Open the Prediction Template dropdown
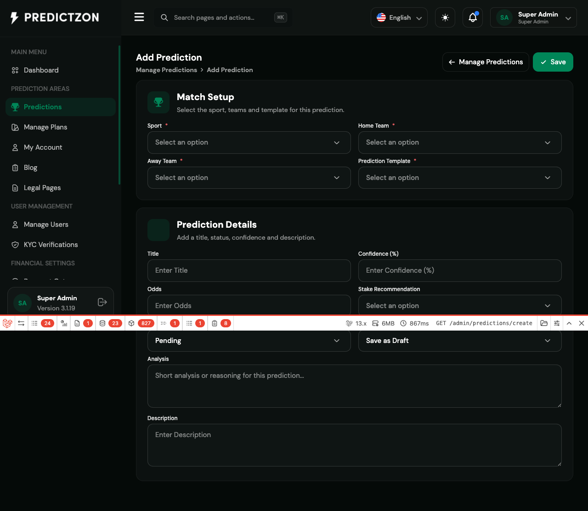 [460, 178]
